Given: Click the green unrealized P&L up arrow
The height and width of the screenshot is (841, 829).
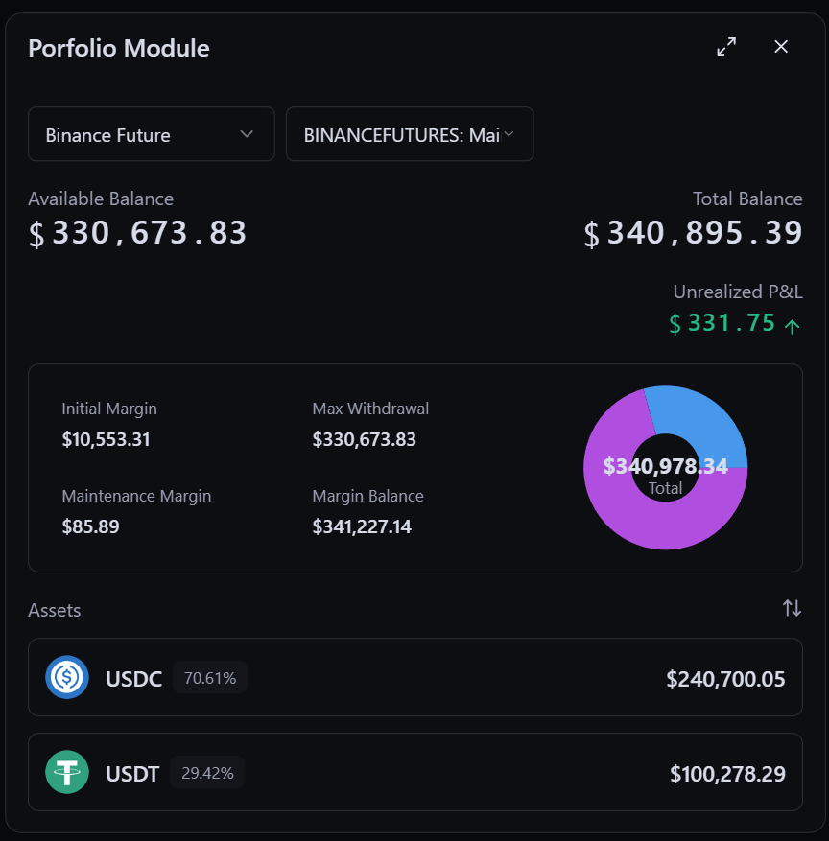Looking at the screenshot, I should 792,326.
